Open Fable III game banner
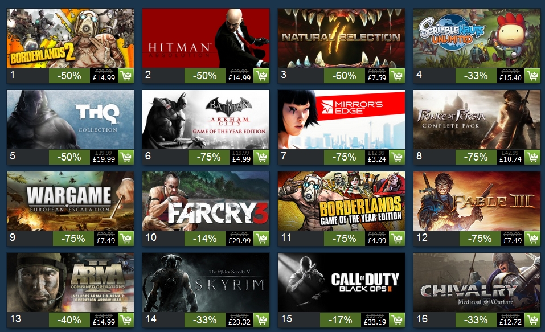The image size is (545, 332). click(x=477, y=201)
